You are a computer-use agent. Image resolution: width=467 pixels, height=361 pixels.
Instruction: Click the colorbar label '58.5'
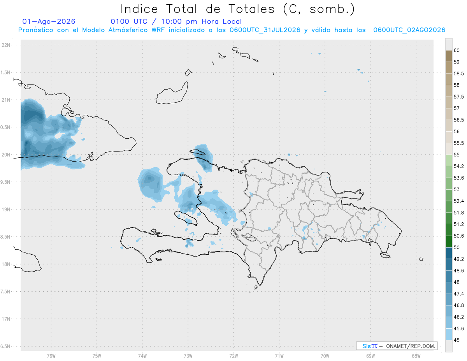(458, 74)
